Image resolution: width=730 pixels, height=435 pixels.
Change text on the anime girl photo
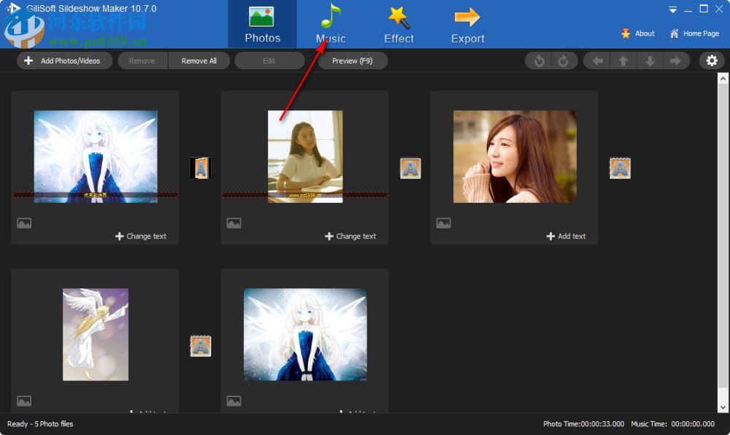[x=141, y=236]
